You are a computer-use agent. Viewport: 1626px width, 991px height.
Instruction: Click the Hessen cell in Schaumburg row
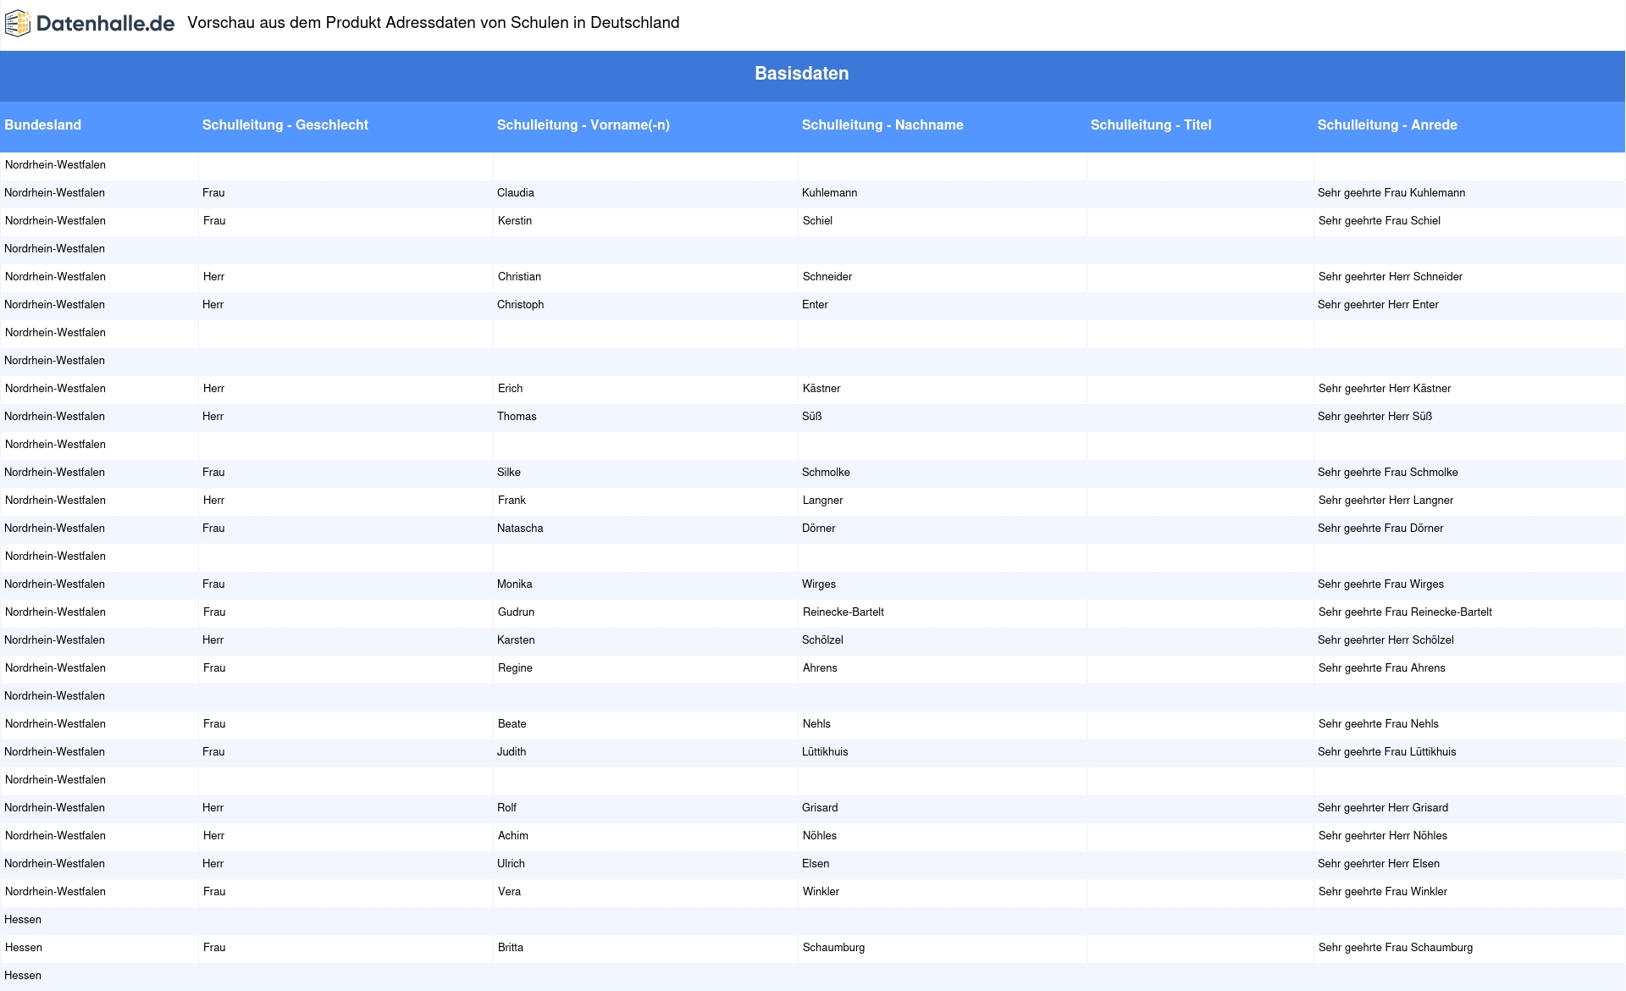pos(24,948)
